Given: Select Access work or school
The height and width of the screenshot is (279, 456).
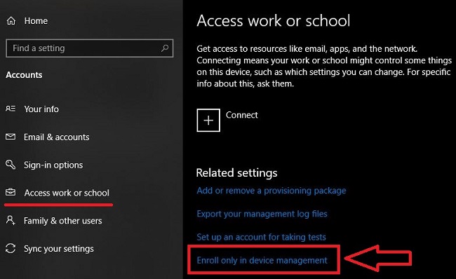Looking at the screenshot, I should (67, 193).
